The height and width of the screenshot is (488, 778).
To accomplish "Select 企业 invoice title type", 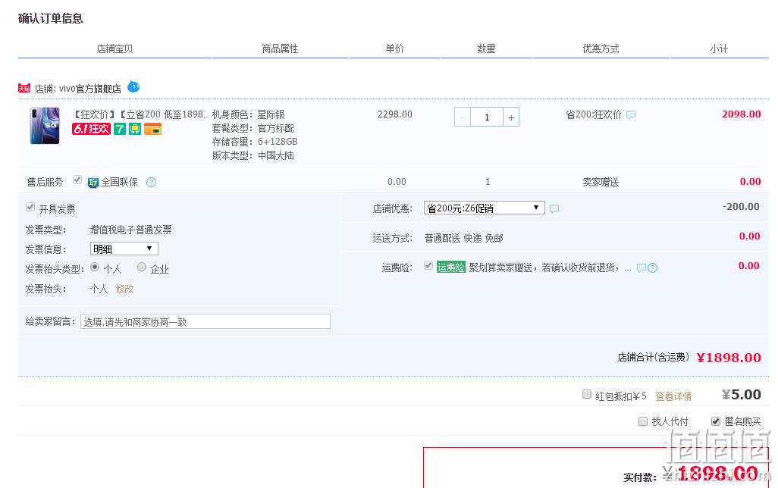I will pyautogui.click(x=142, y=267).
